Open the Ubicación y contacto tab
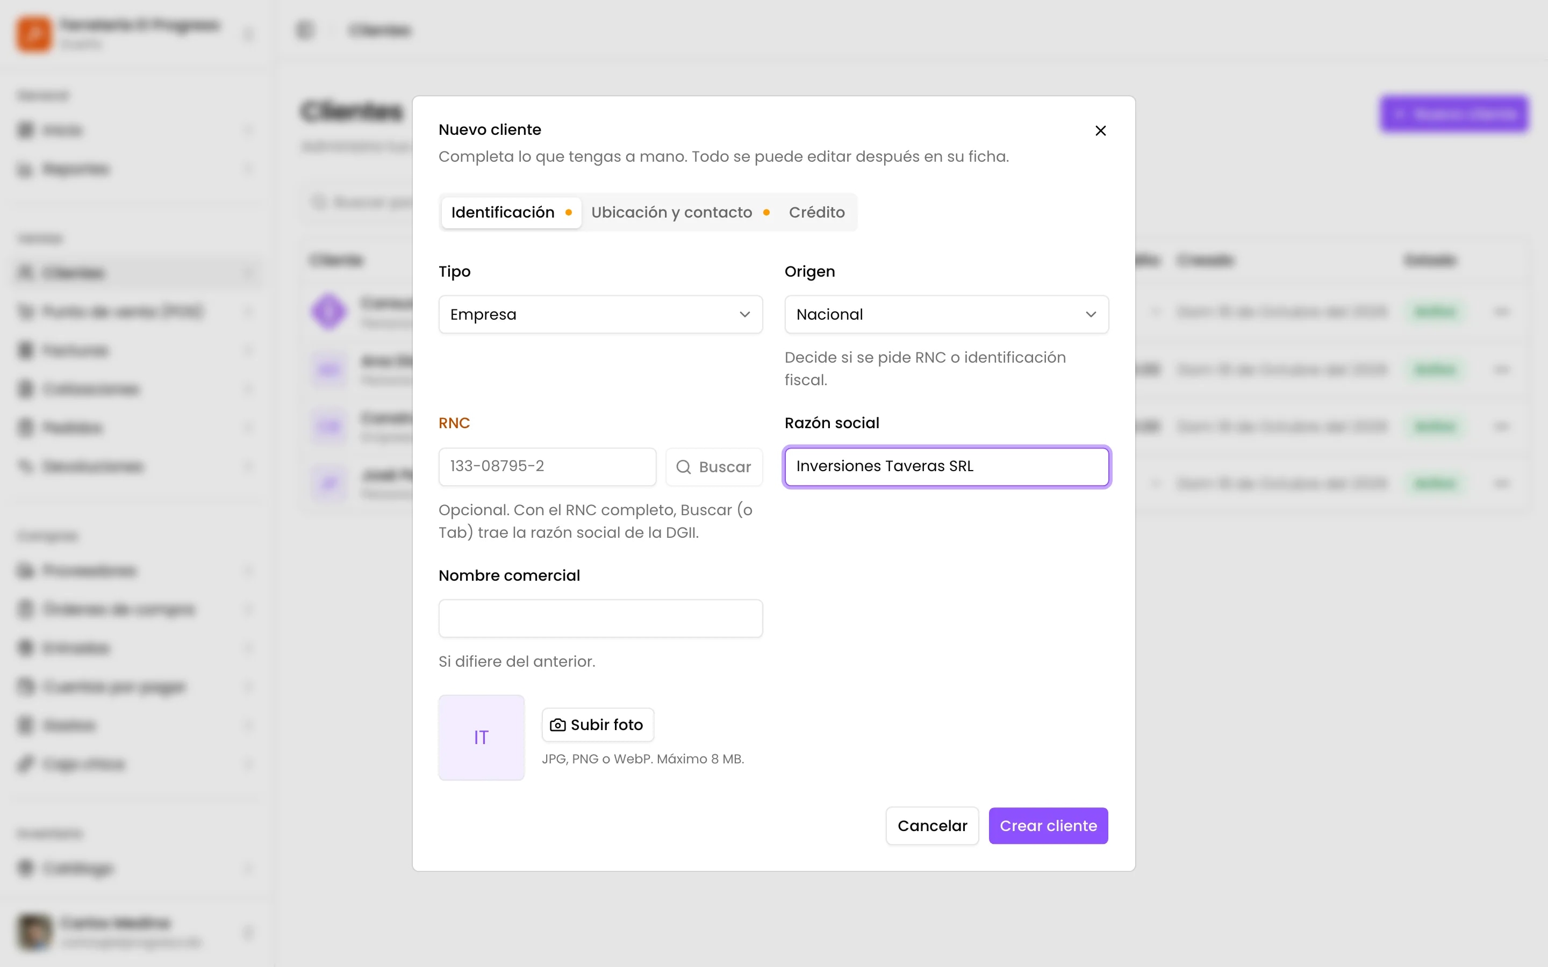 (680, 212)
